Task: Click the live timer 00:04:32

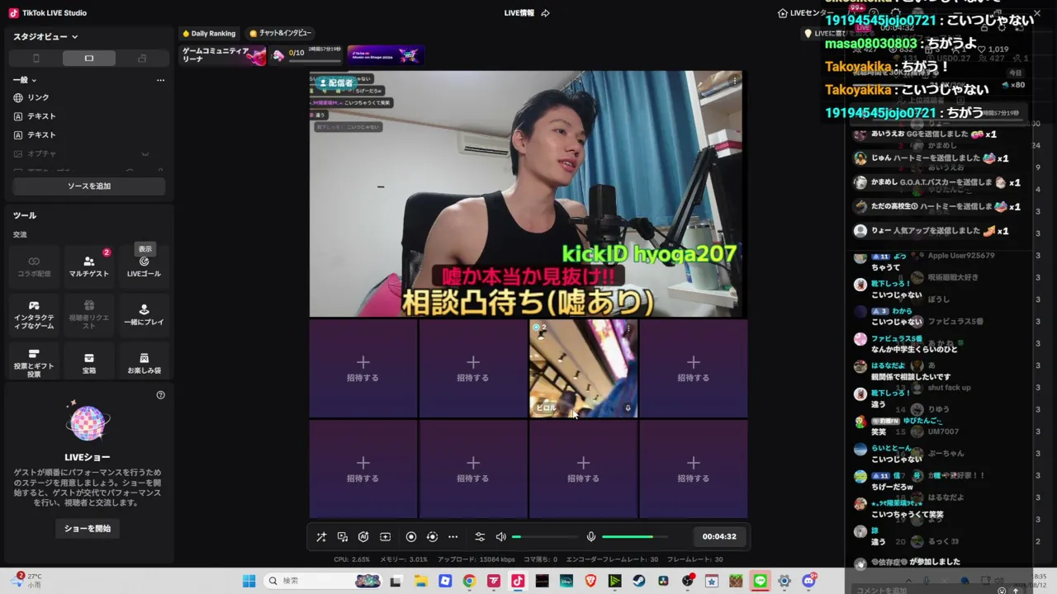Action: tap(719, 536)
